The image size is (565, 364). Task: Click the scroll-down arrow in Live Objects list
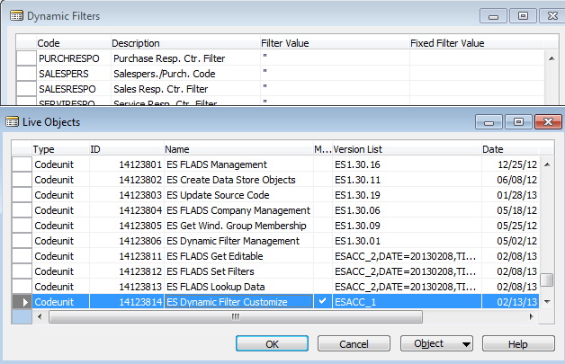click(547, 301)
